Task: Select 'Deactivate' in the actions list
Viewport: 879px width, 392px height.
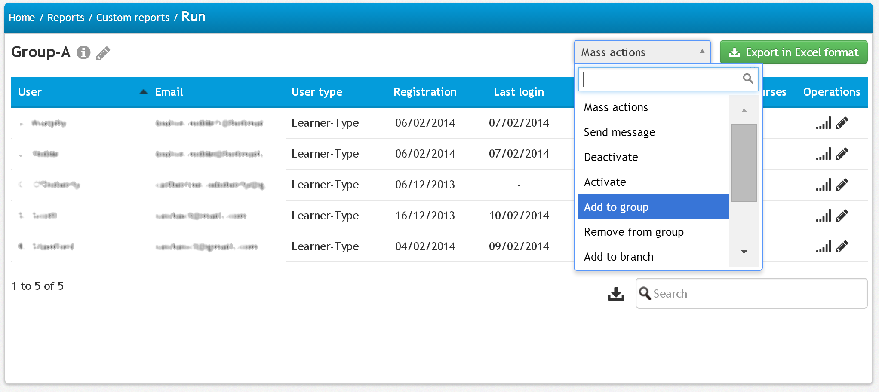Action: point(611,157)
